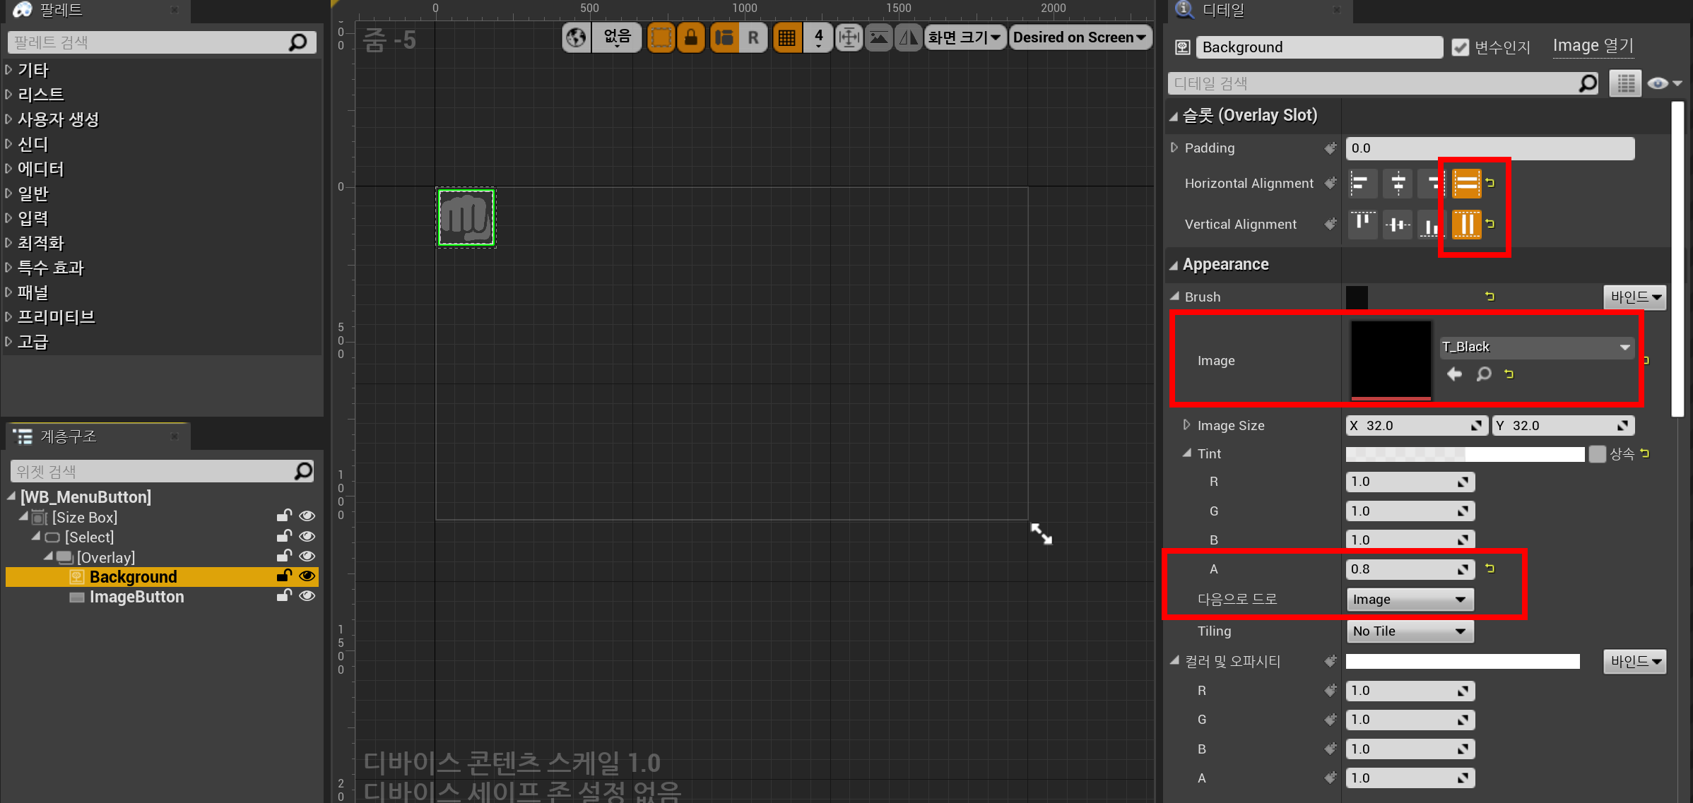Image resolution: width=1693 pixels, height=803 pixels.
Task: Click the globe localization icon in designer toolbar
Action: click(x=577, y=37)
